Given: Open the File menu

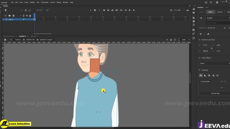Looking at the screenshot, I should (x=12, y=3).
